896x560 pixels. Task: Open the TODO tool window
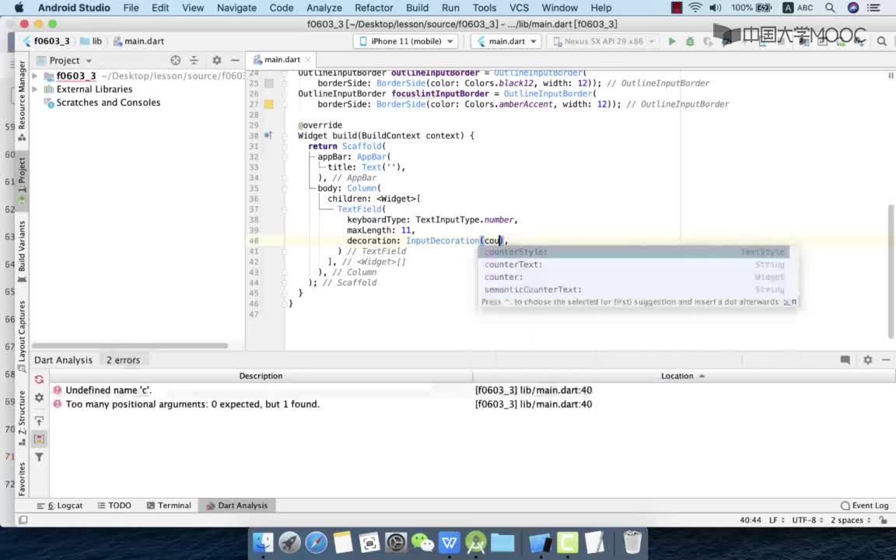pos(114,506)
